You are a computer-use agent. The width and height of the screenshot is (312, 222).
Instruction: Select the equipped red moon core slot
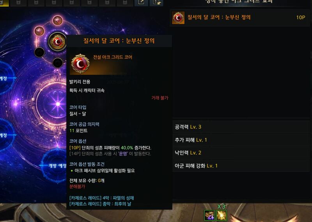coord(57,42)
